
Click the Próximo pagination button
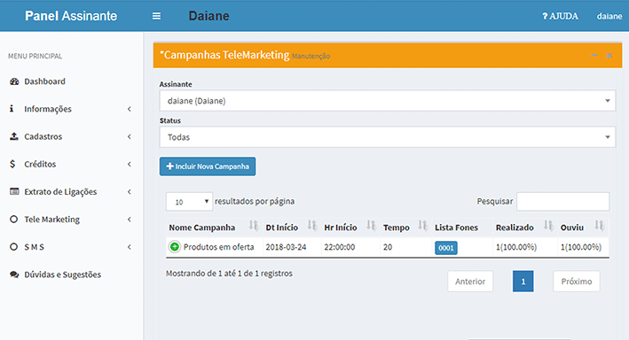pos(577,282)
